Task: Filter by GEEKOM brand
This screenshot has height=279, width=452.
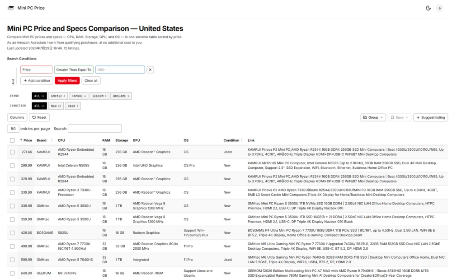Action: pyautogui.click(x=99, y=96)
